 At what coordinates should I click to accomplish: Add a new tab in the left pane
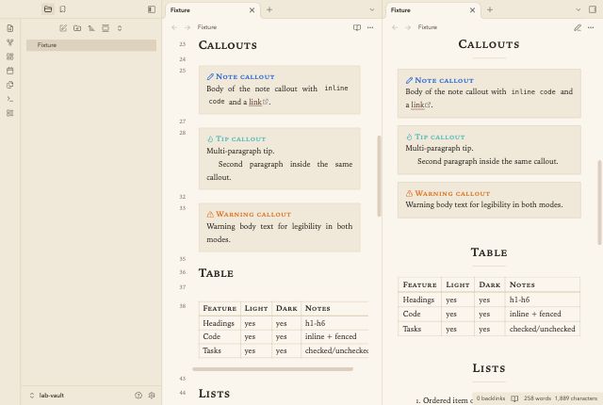click(x=269, y=9)
